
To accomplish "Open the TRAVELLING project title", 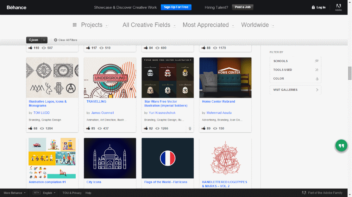I will (96, 102).
